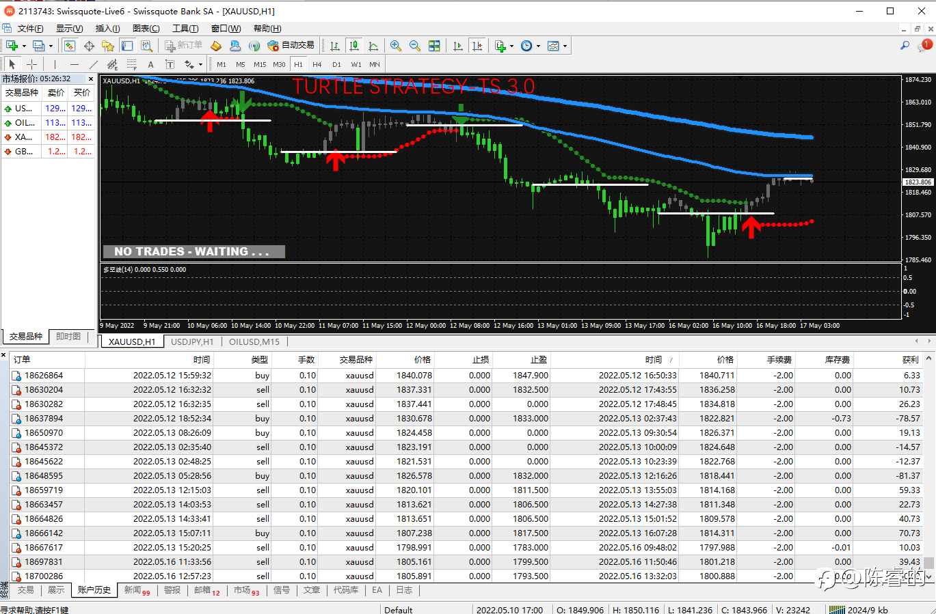Open the periodicity clock dropdown arrow
This screenshot has height=614, width=936.
pyautogui.click(x=538, y=46)
